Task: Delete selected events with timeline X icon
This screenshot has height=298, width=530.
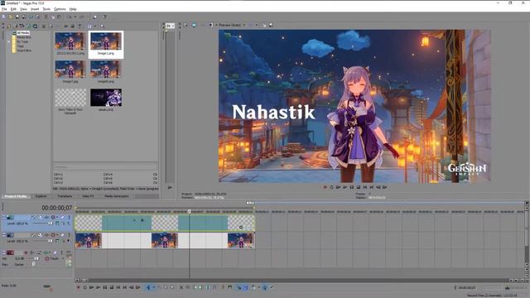Action: click(181, 287)
